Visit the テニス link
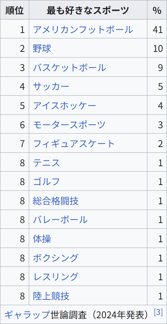Viewport: 167px width, 324px height. pyautogui.click(x=46, y=163)
